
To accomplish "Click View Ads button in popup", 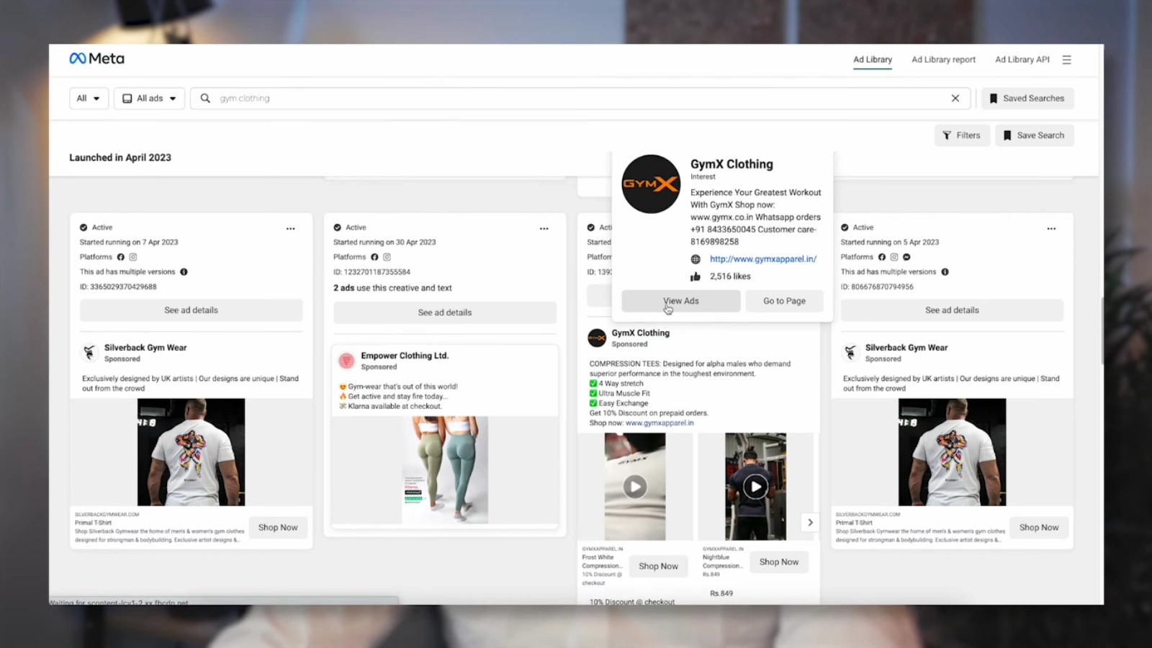I will tap(680, 301).
